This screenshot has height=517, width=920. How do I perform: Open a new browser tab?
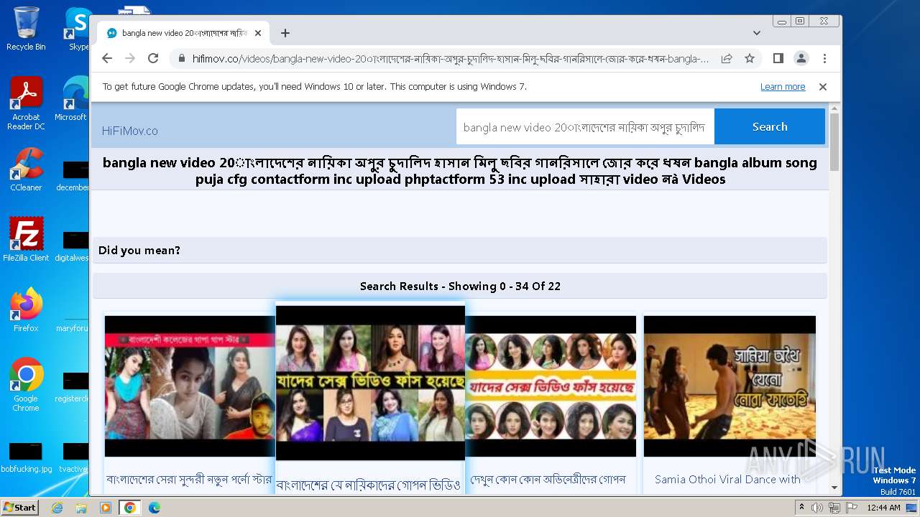click(285, 33)
